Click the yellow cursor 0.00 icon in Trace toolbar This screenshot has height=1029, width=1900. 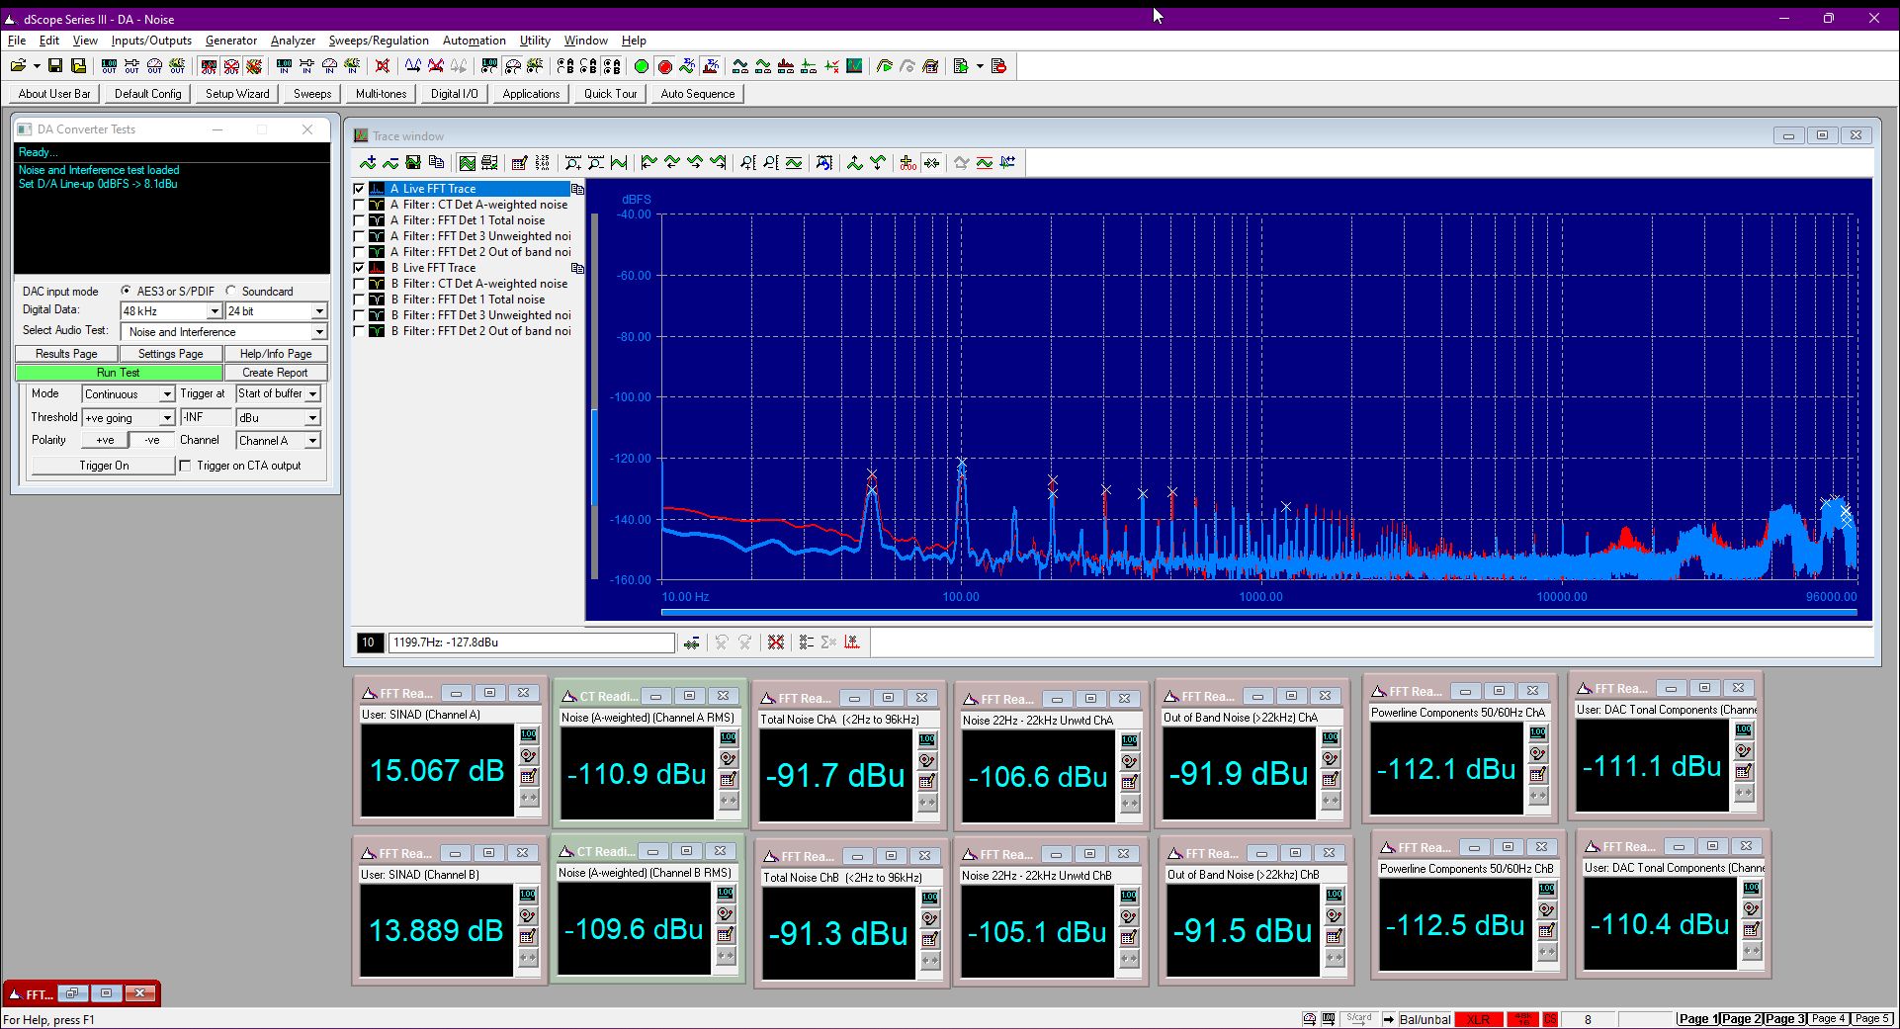pos(907,163)
